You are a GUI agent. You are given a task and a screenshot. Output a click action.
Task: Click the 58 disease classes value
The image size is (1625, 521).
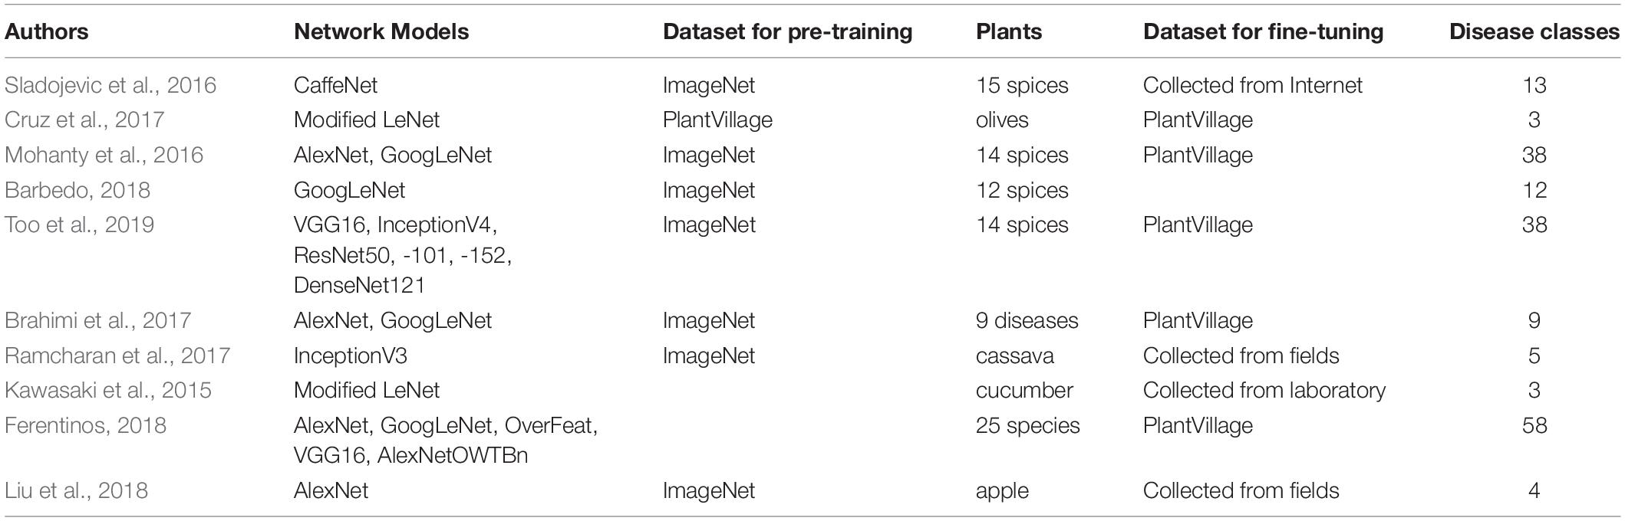[1534, 426]
